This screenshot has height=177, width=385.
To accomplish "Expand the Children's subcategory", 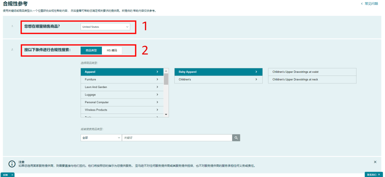I will tap(218, 79).
